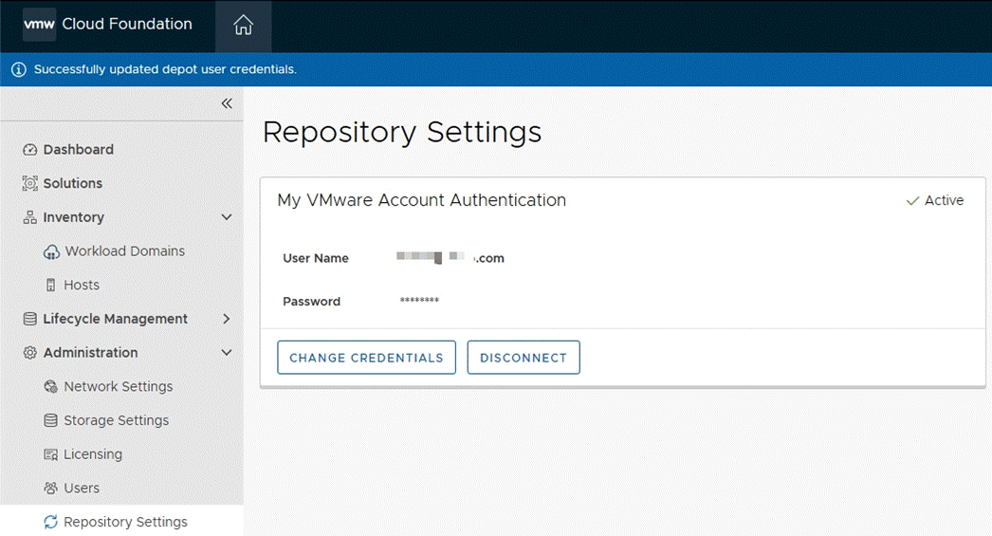Click the green Active checkmark icon
The image size is (992, 536).
coord(912,200)
